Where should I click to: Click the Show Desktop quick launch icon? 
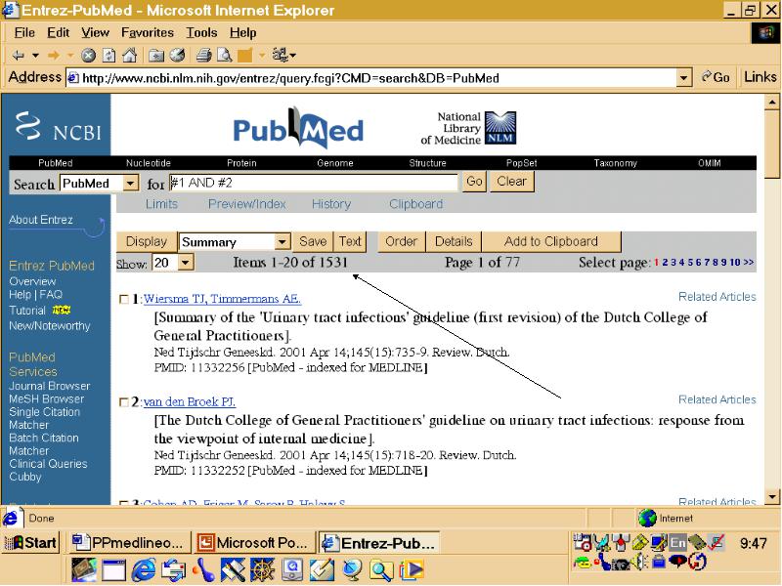(x=322, y=570)
